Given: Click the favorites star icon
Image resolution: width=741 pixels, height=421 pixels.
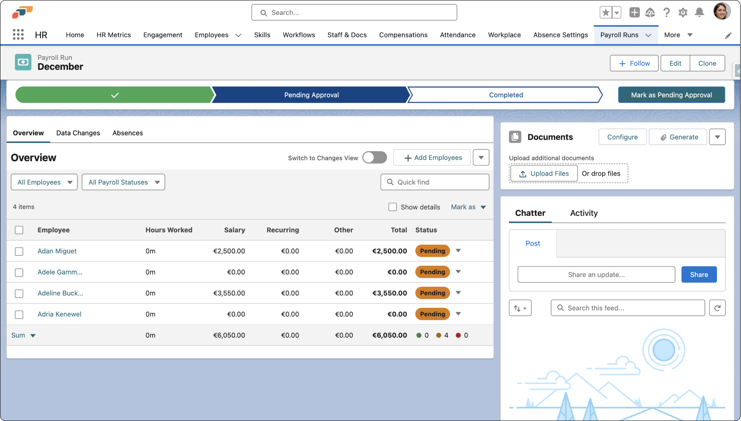Looking at the screenshot, I should click(606, 12).
